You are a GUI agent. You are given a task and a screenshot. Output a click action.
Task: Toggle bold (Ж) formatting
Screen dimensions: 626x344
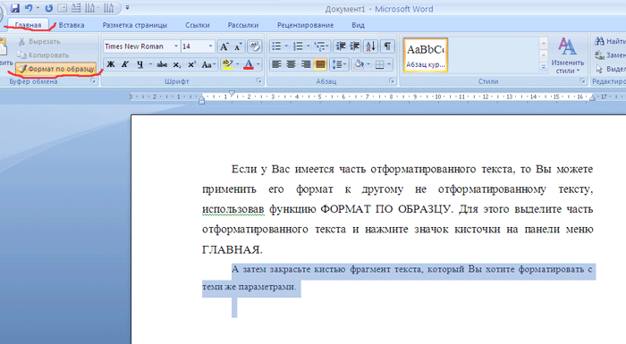111,64
